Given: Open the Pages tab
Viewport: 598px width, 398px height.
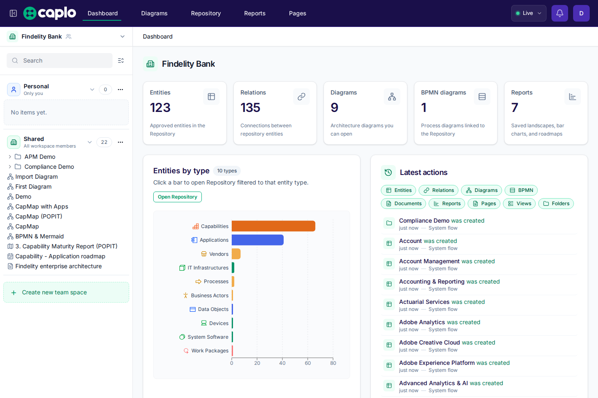Looking at the screenshot, I should pos(298,13).
